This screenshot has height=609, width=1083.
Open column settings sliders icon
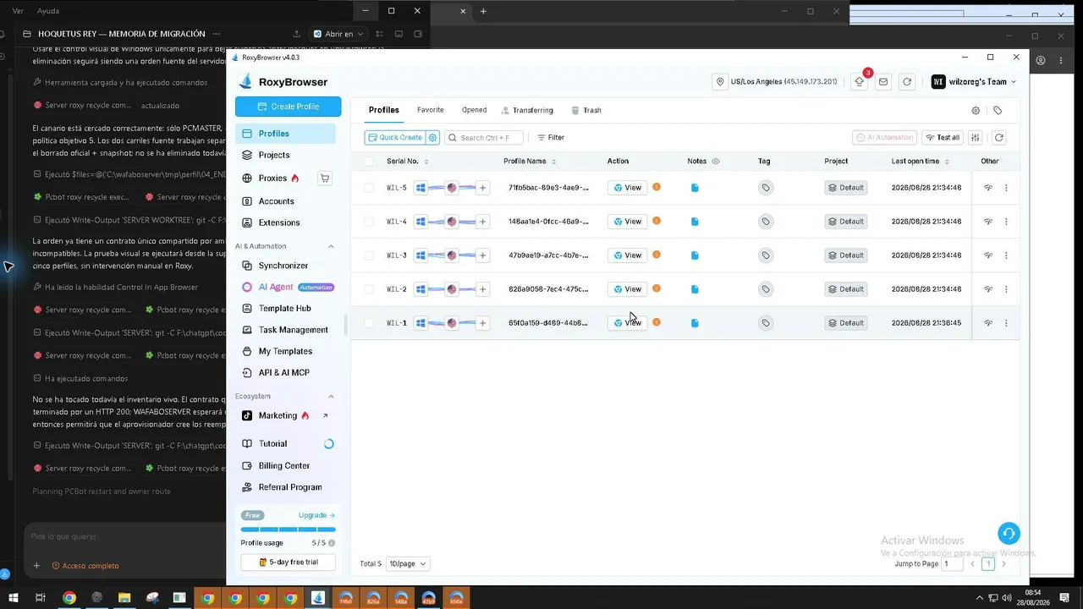click(976, 138)
